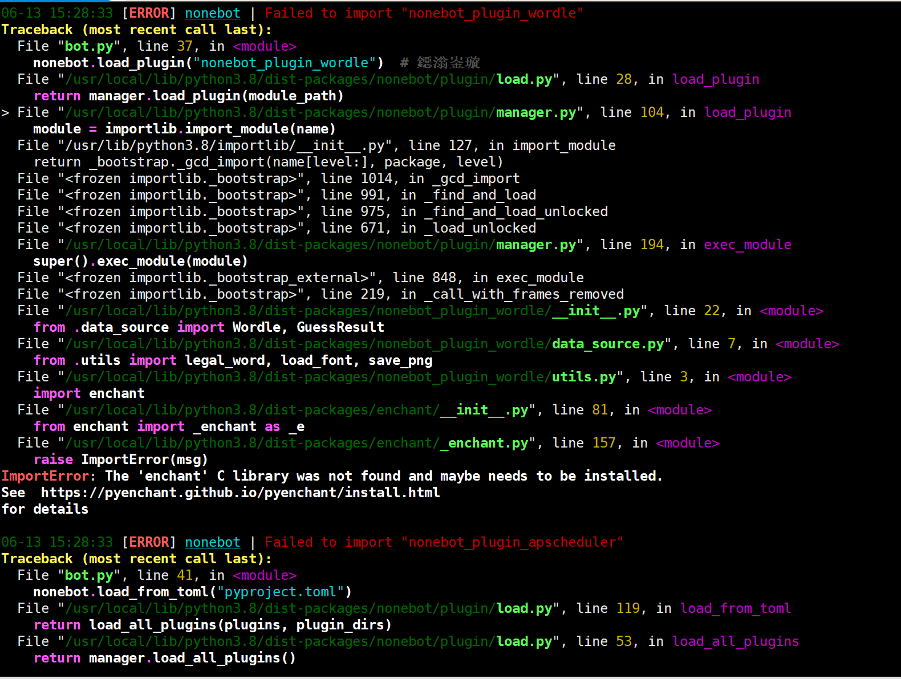The width and height of the screenshot is (901, 679).
Task: Click the first 'Traceback (most recent call last):' line
Action: 137,30
